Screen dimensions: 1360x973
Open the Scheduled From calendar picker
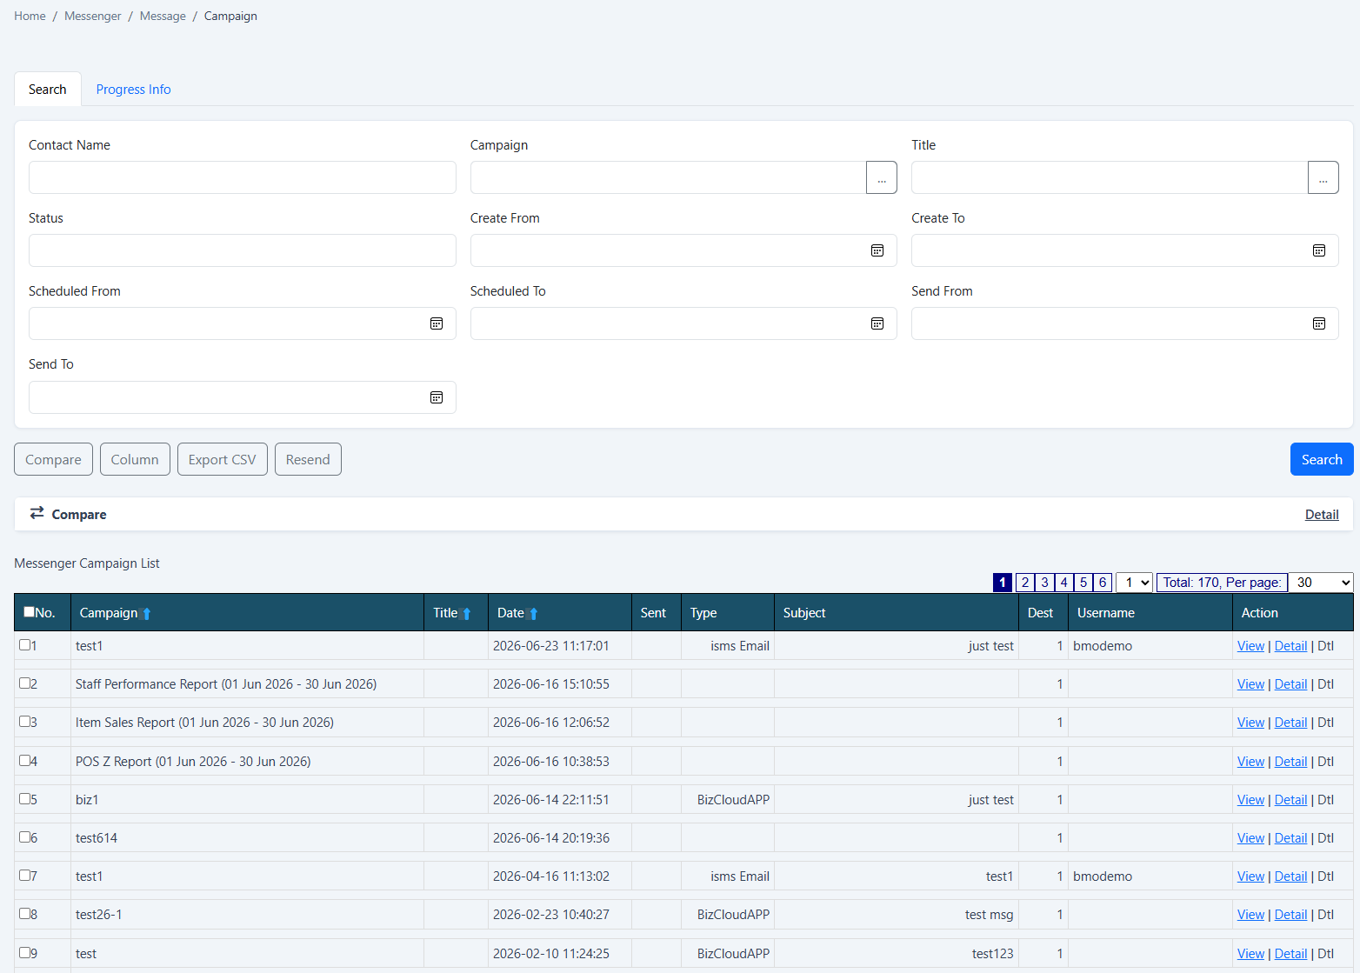pyautogui.click(x=437, y=323)
